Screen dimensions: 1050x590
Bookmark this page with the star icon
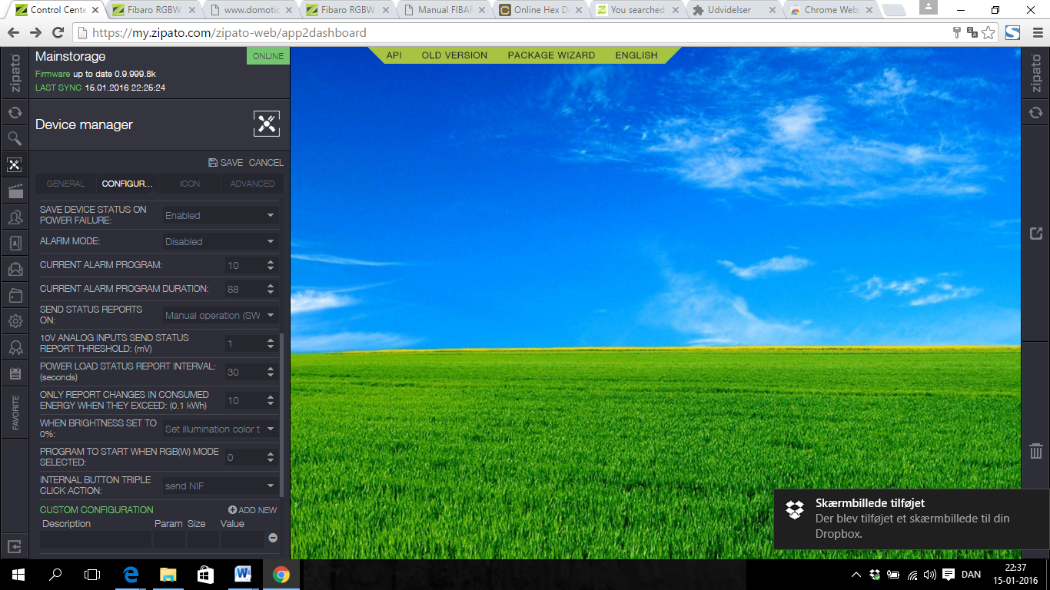click(989, 33)
